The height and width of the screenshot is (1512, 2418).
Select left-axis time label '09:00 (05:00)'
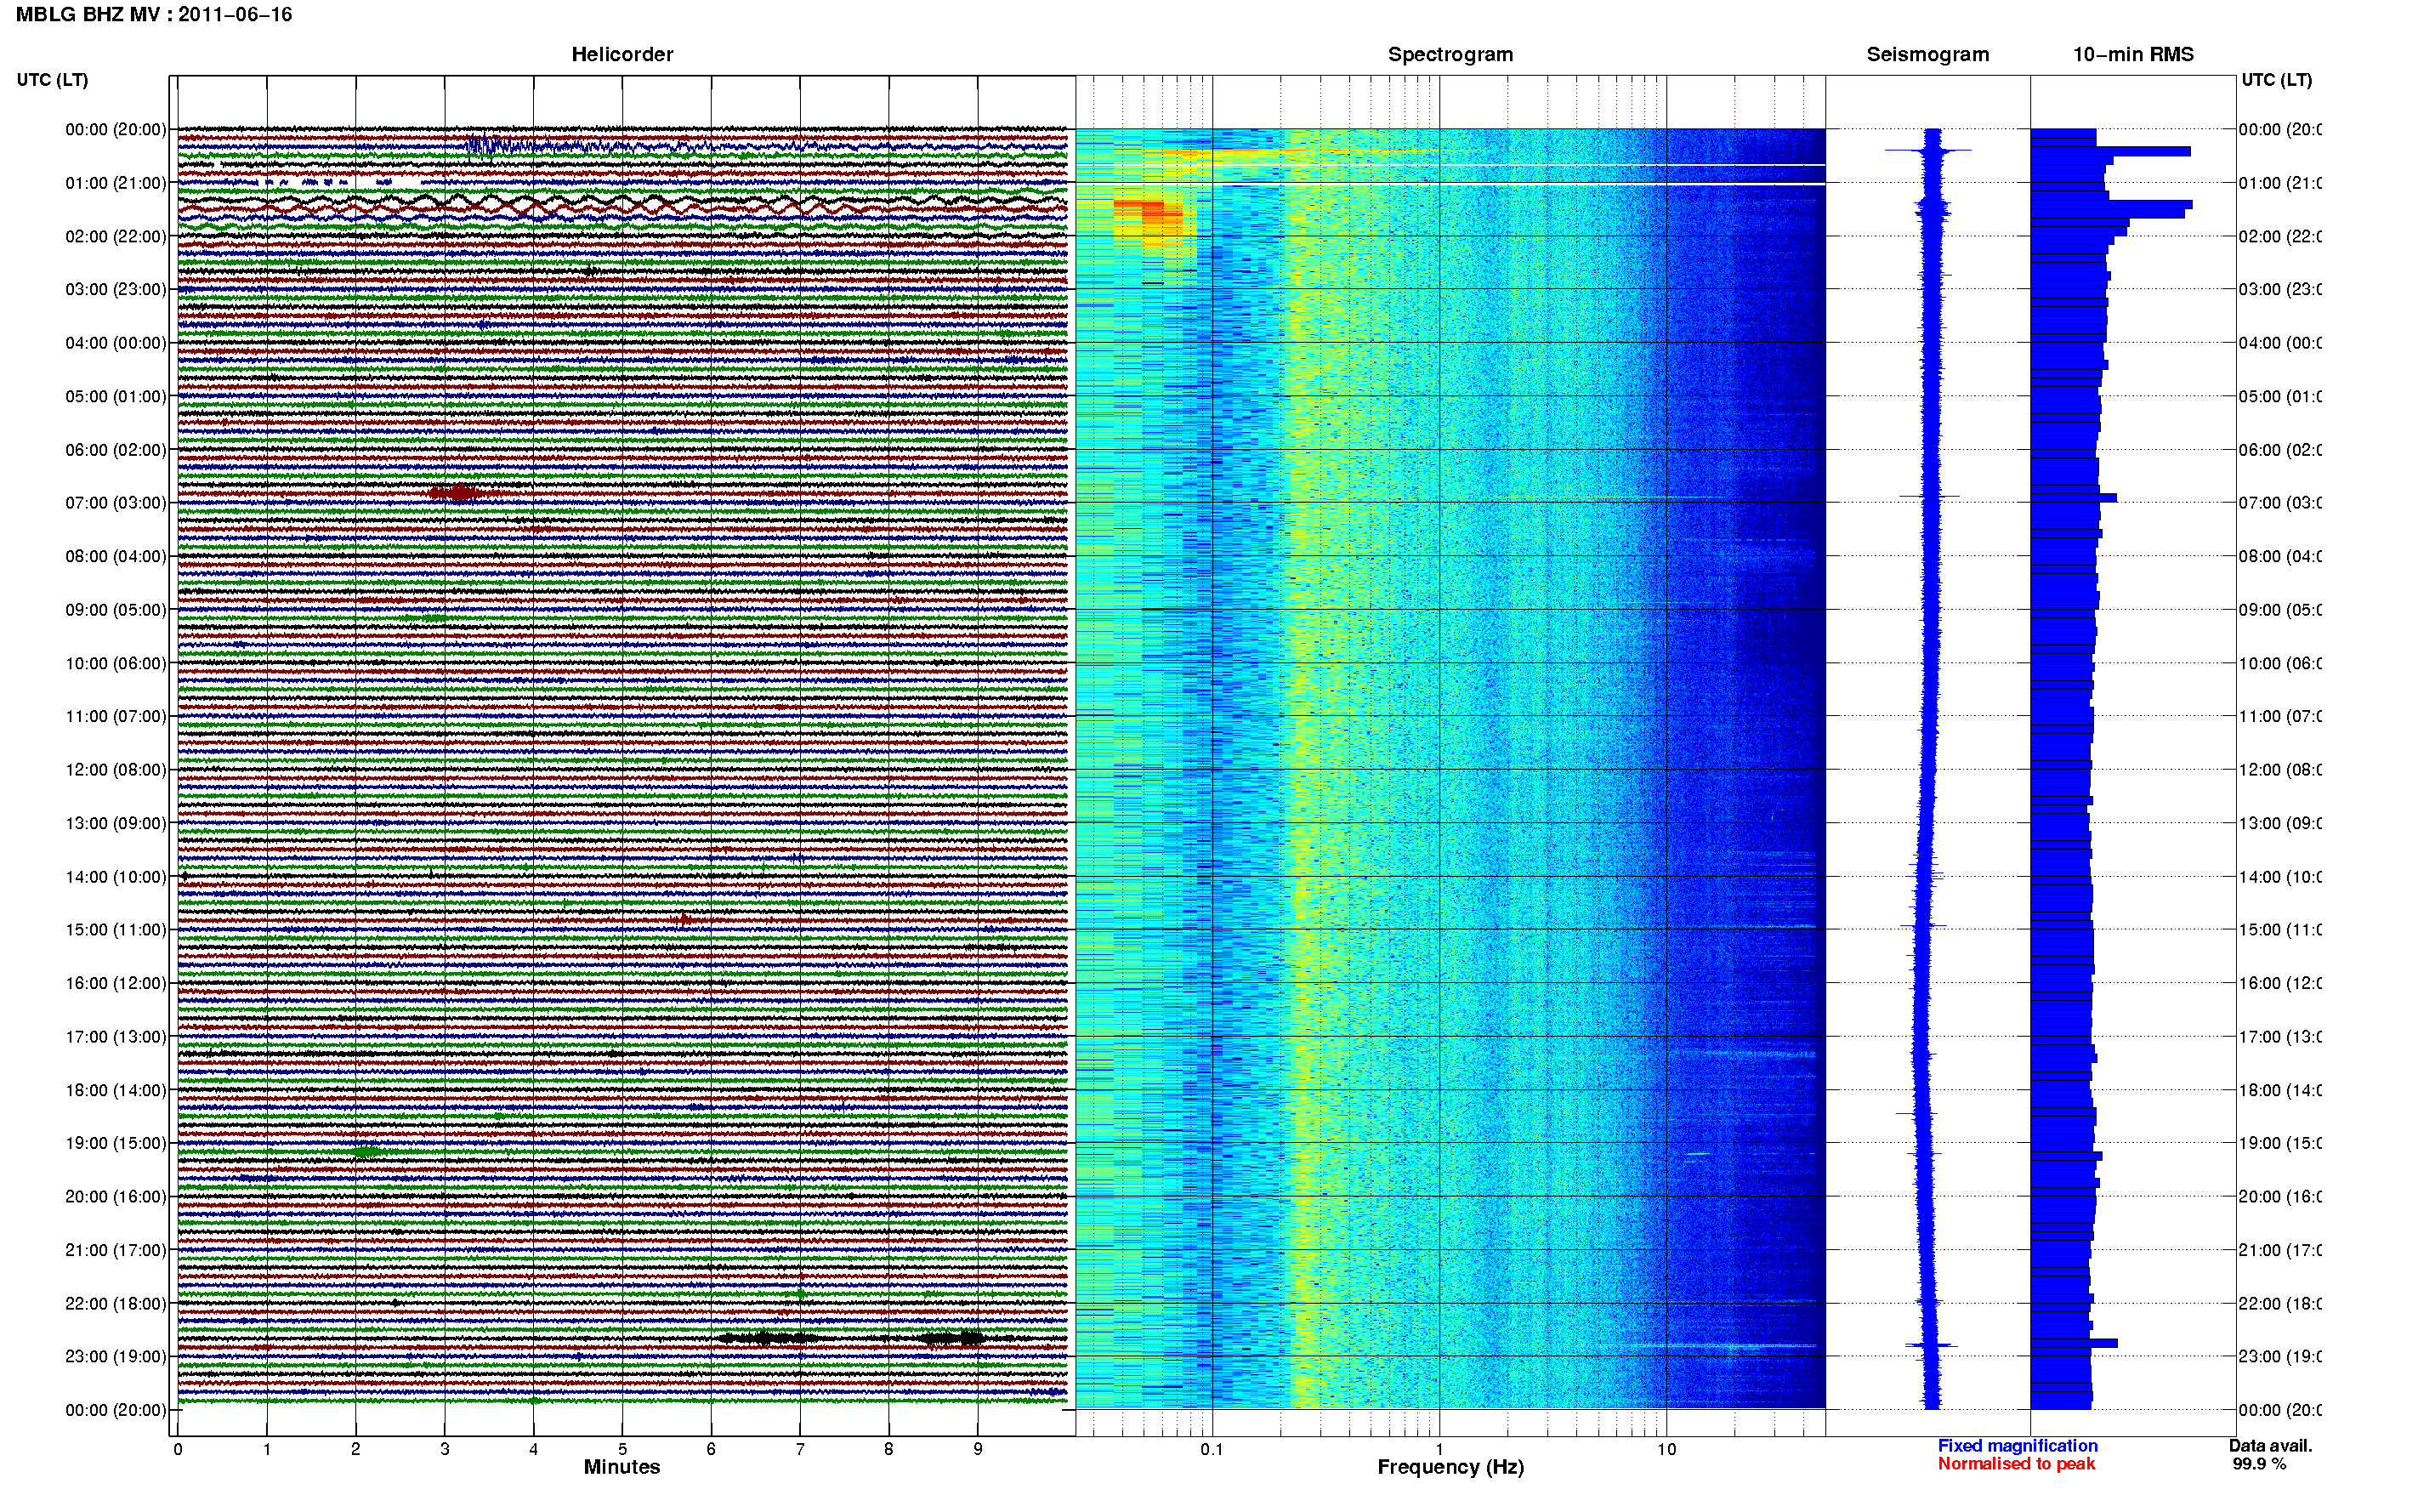[x=116, y=609]
